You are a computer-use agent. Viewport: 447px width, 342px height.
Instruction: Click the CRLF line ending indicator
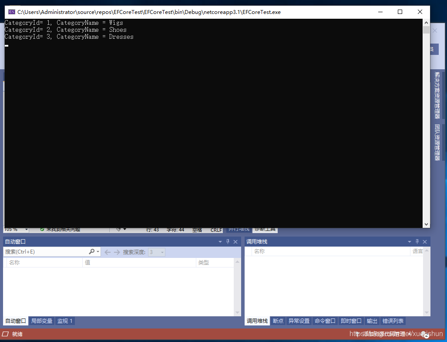pos(216,230)
